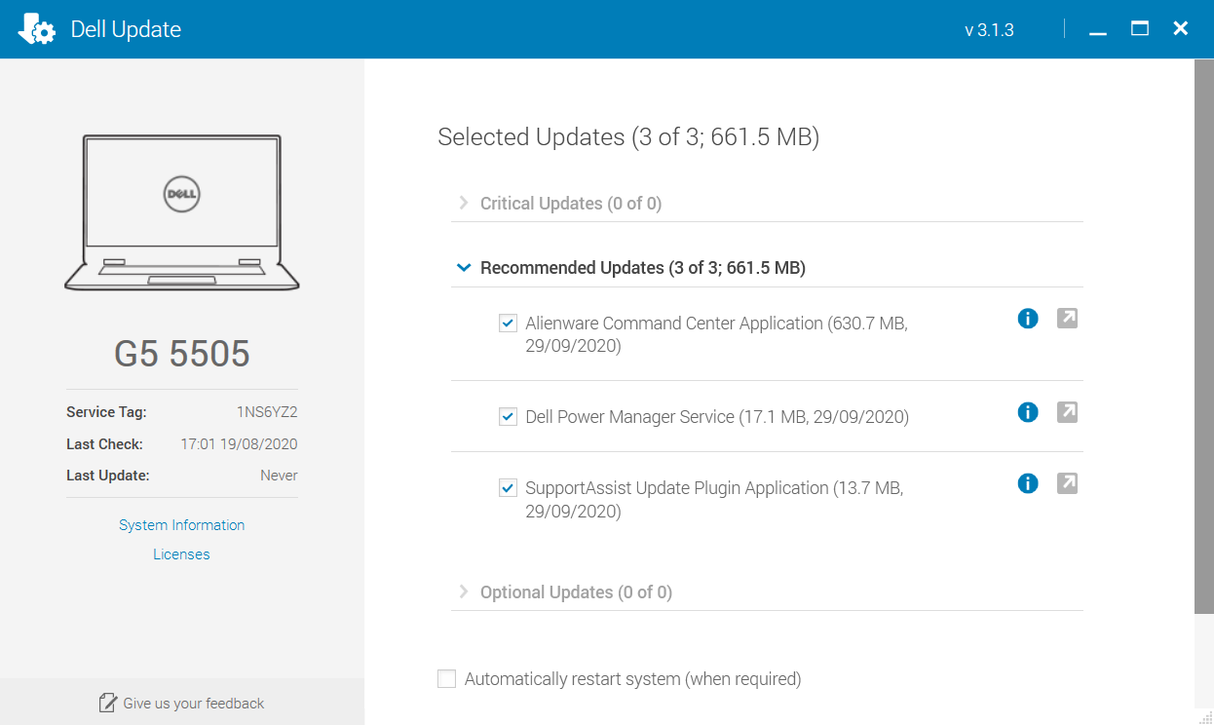Enable automatically restart system option

(446, 678)
